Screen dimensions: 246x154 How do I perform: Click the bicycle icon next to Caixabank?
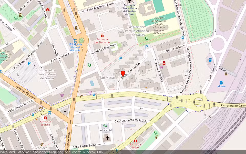click(49, 112)
